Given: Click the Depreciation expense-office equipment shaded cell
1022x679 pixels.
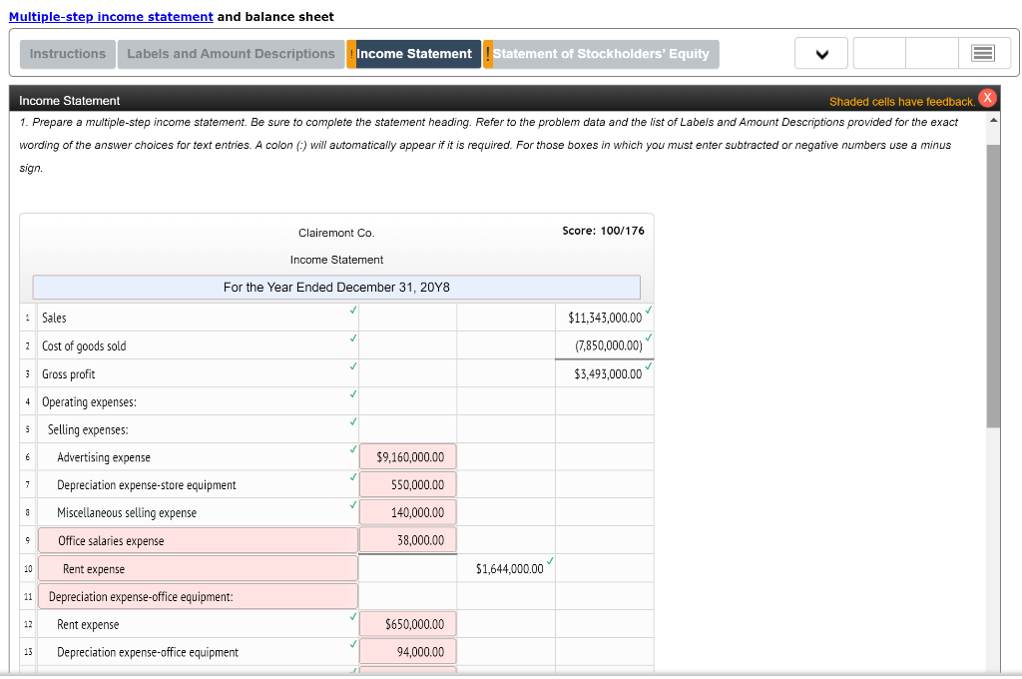Looking at the screenshot, I should point(196,595).
